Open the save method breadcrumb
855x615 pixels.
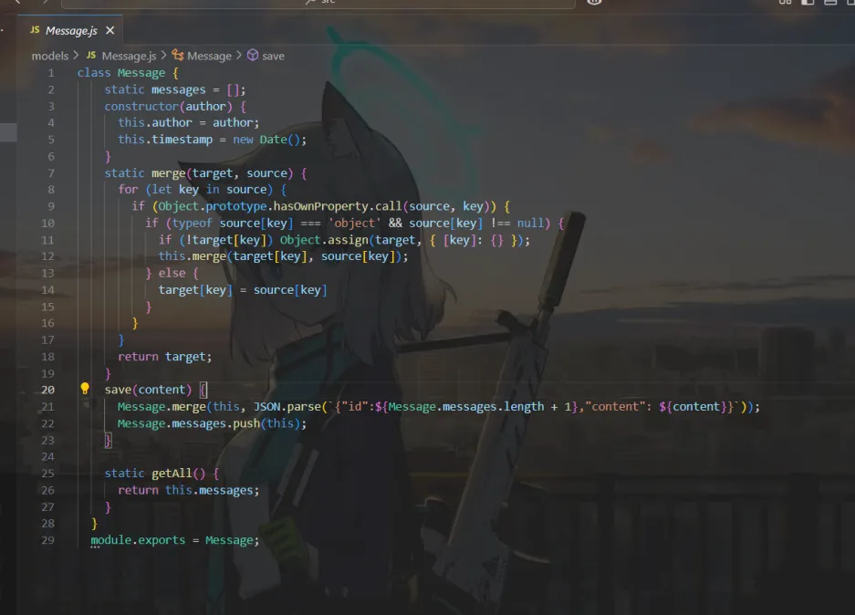(273, 57)
